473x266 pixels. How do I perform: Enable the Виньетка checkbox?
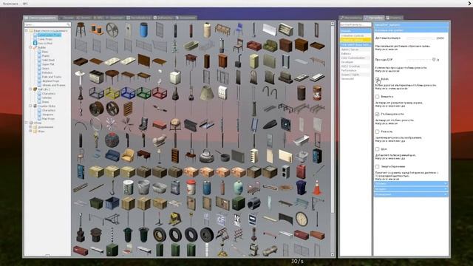click(377, 97)
